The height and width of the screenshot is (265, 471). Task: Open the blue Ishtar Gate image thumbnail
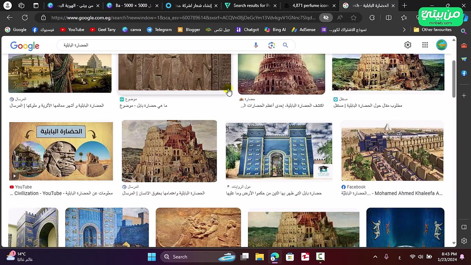click(279, 151)
